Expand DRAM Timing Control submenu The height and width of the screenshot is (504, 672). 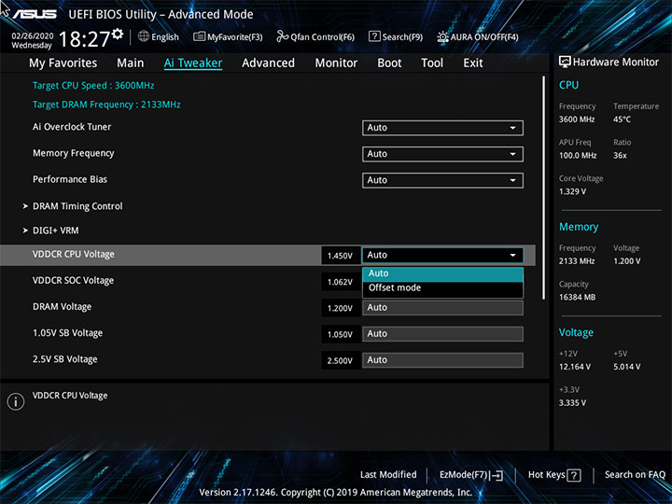tap(77, 206)
